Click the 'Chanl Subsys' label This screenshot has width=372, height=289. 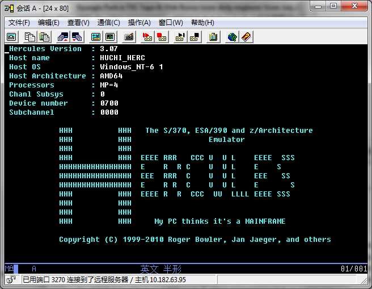click(36, 94)
